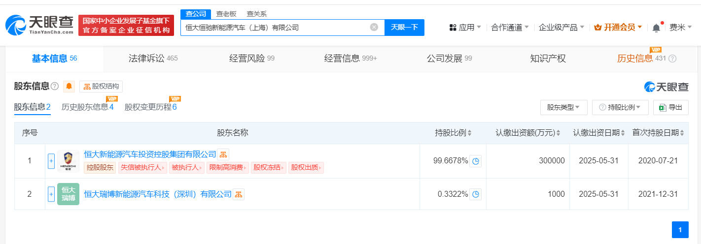Open the 费米 user account menu
701x244 pixels.
[x=681, y=28]
